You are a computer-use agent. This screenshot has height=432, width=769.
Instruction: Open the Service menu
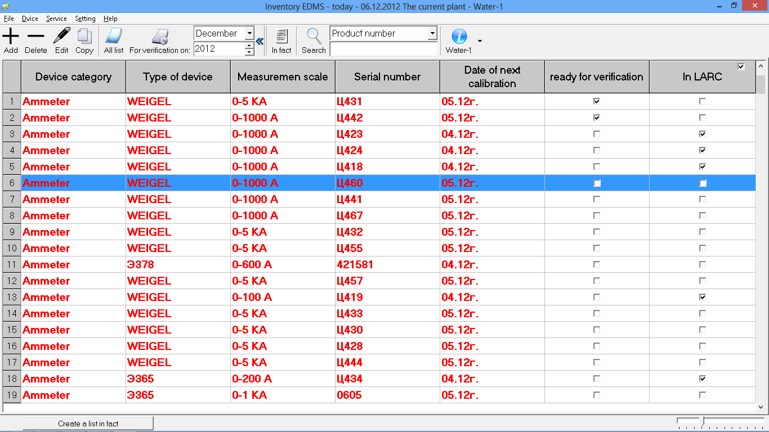coord(56,19)
